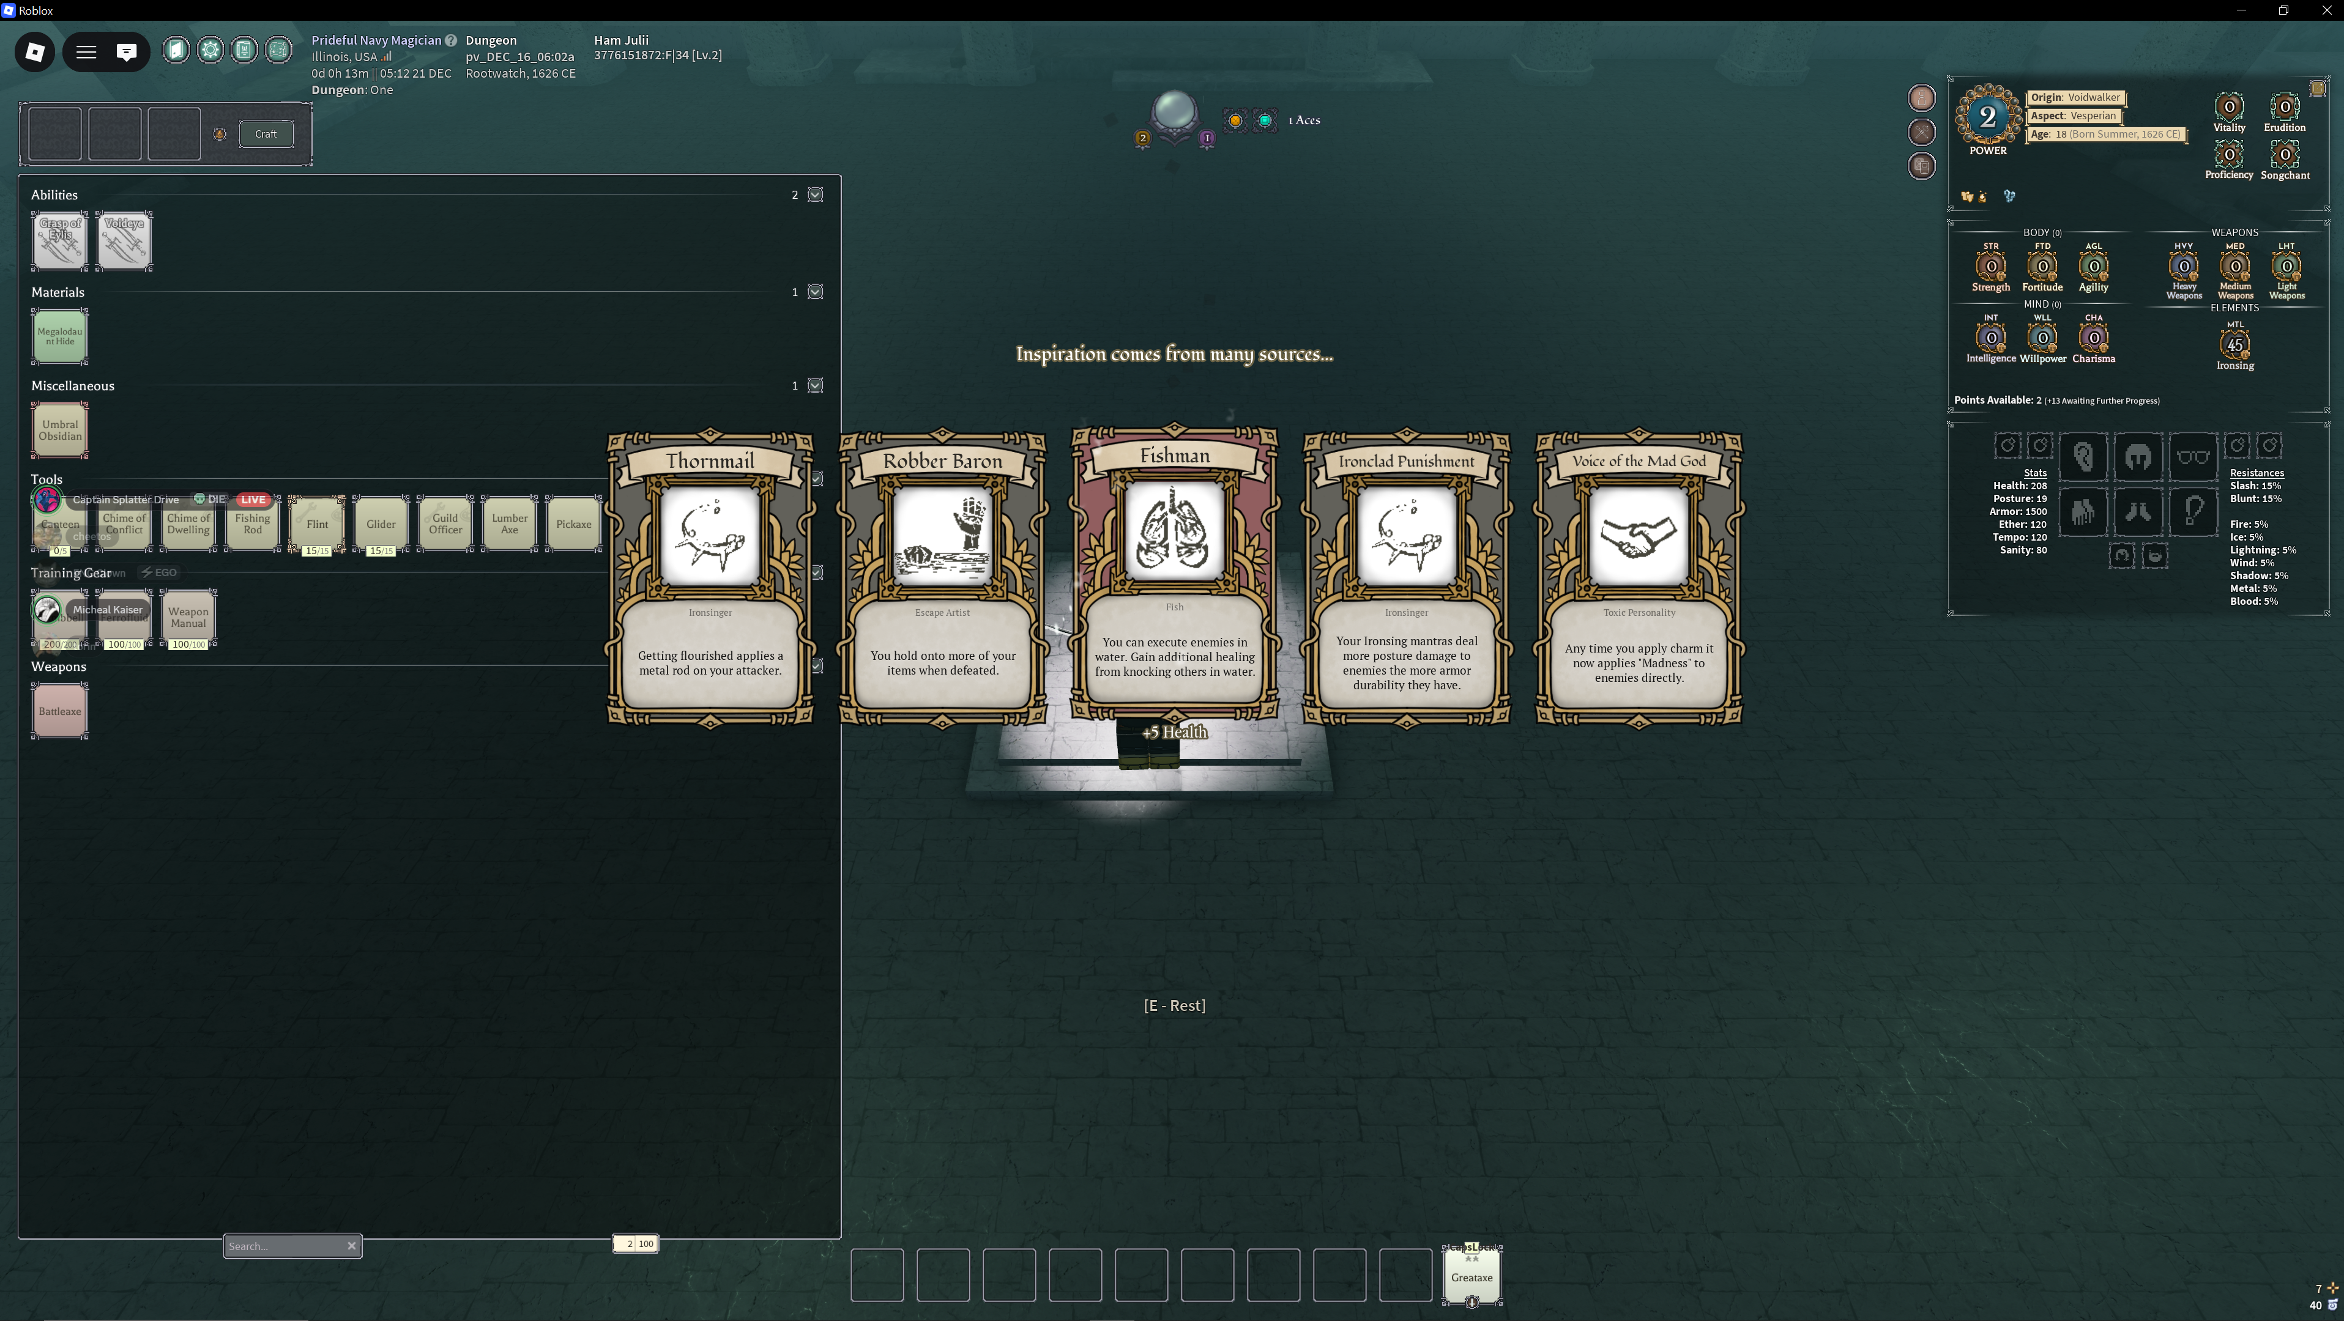Select the helmet equipment slot

(2137, 457)
